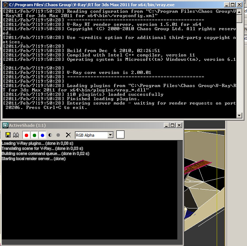Click the white color swatch
Screen dimensions: 247x246
120,134
